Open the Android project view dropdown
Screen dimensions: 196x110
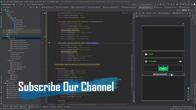[7, 7]
